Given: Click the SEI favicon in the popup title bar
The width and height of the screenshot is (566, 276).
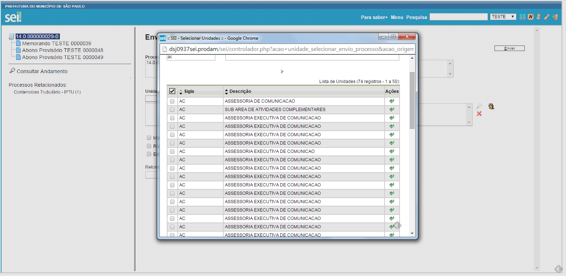Looking at the screenshot, I should tap(163, 38).
